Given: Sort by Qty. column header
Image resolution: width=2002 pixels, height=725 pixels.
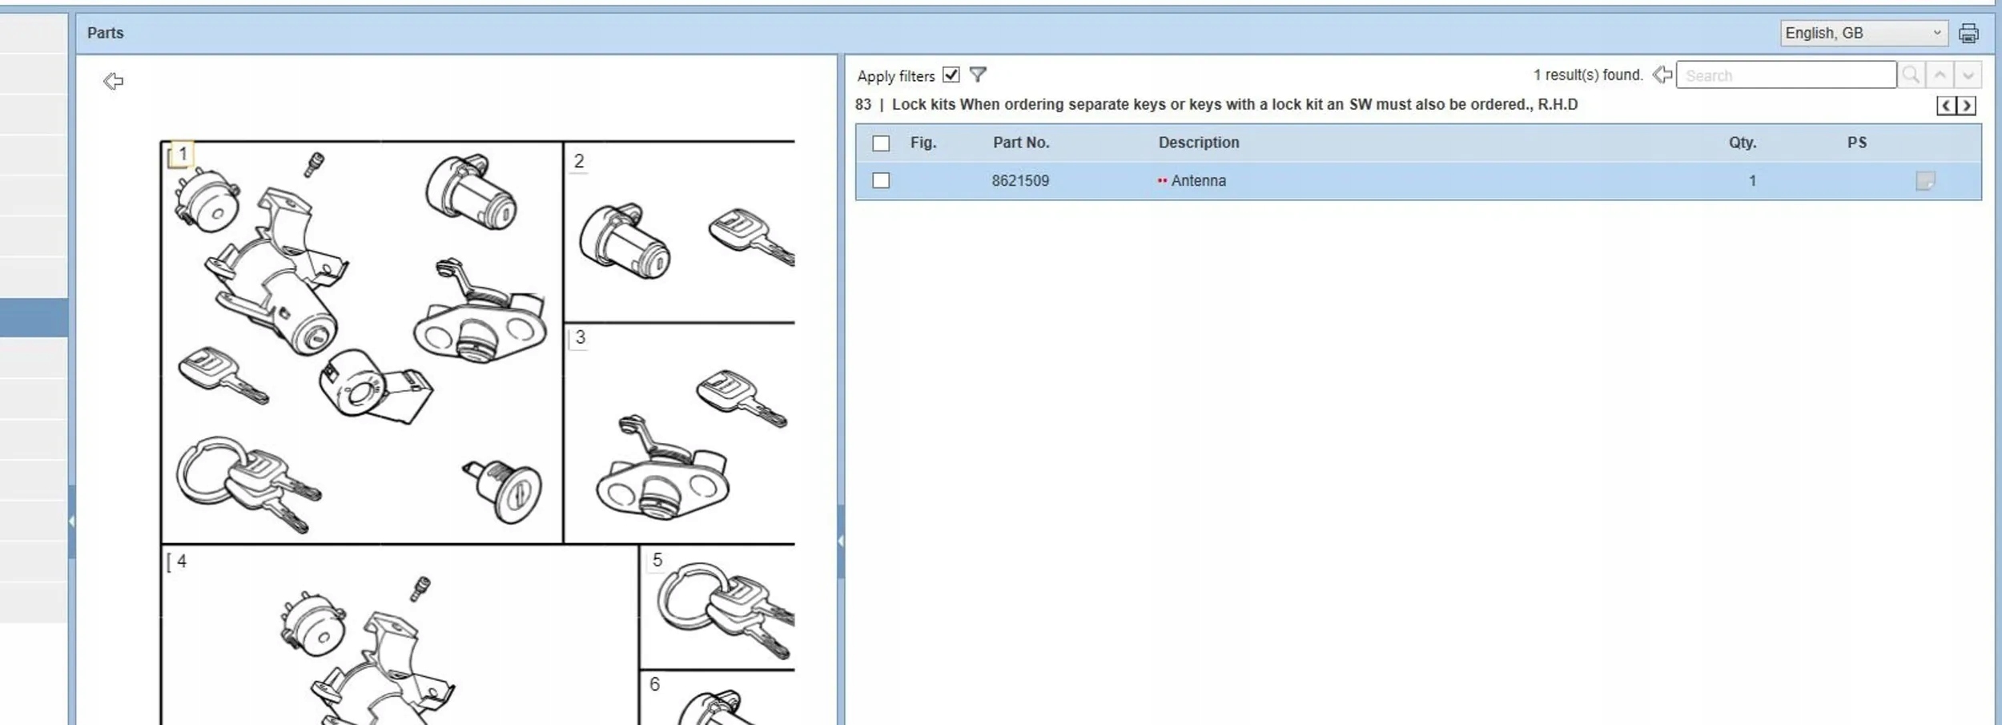Looking at the screenshot, I should click(1743, 143).
